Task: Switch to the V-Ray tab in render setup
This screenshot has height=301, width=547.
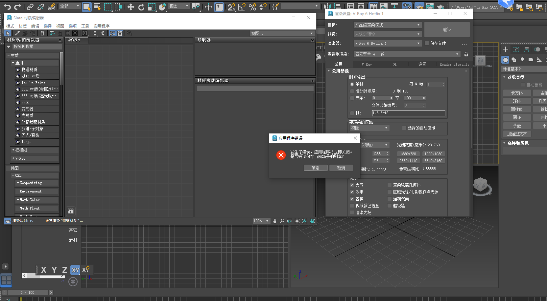Action: [367, 64]
